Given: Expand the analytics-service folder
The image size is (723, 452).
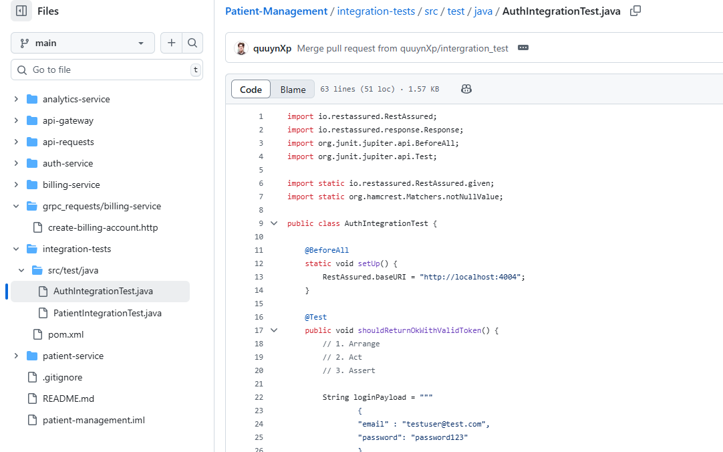Looking at the screenshot, I should click(x=16, y=99).
